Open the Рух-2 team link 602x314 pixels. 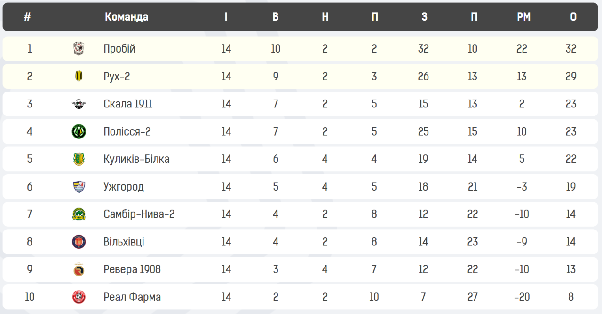point(117,77)
